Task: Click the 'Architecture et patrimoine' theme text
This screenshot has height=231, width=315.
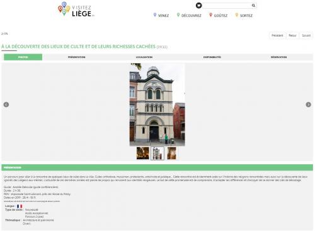Action: pos(38,220)
